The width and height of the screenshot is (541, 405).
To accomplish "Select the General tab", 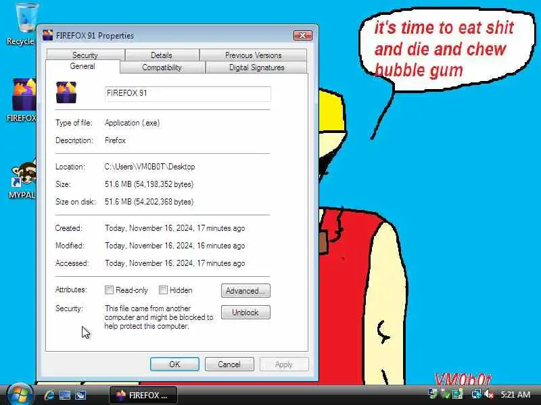I will point(83,66).
